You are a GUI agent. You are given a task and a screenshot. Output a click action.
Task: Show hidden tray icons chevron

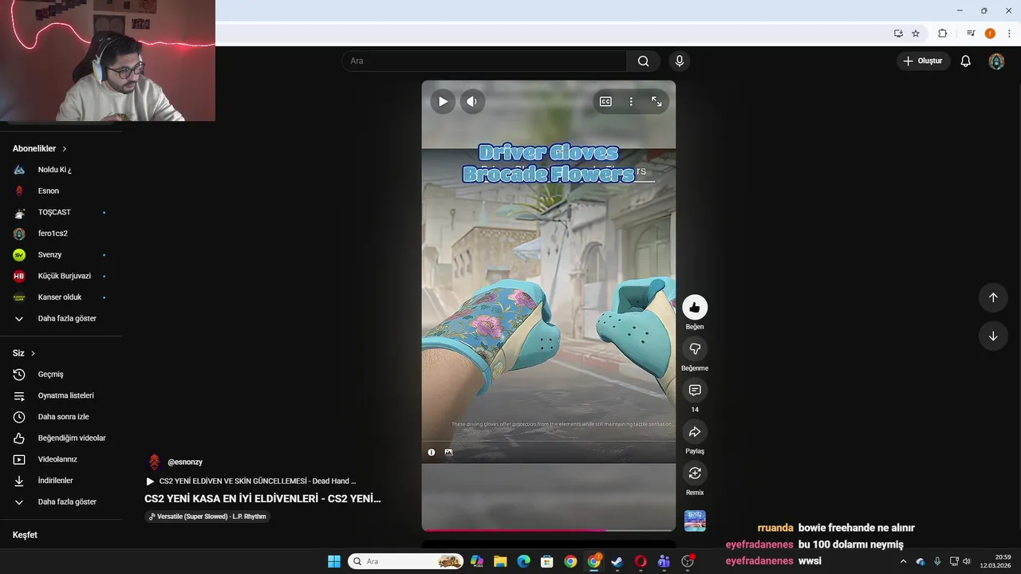pyautogui.click(x=903, y=561)
